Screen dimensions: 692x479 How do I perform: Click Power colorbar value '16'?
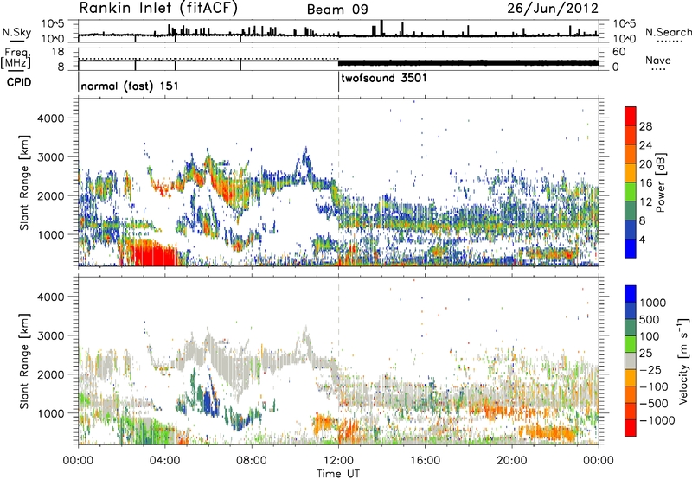[645, 183]
